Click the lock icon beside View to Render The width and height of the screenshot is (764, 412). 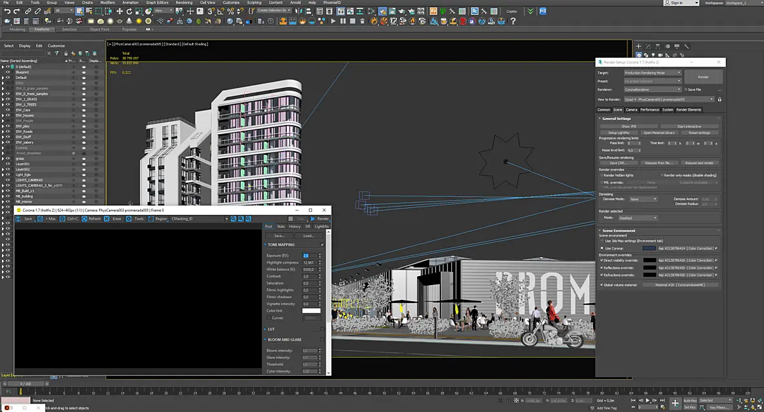pyautogui.click(x=720, y=100)
